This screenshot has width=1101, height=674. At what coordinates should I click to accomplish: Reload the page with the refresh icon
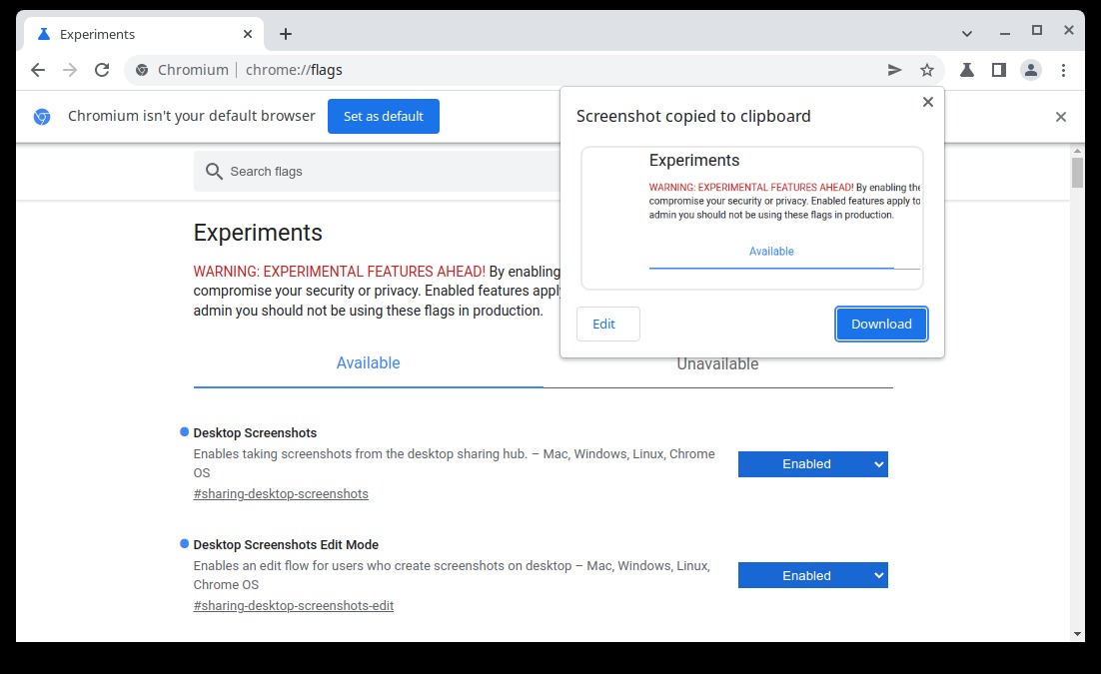point(102,70)
